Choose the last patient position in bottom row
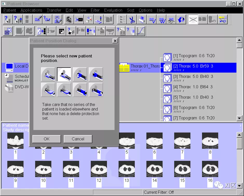244x196 pixels. [x=96, y=90]
